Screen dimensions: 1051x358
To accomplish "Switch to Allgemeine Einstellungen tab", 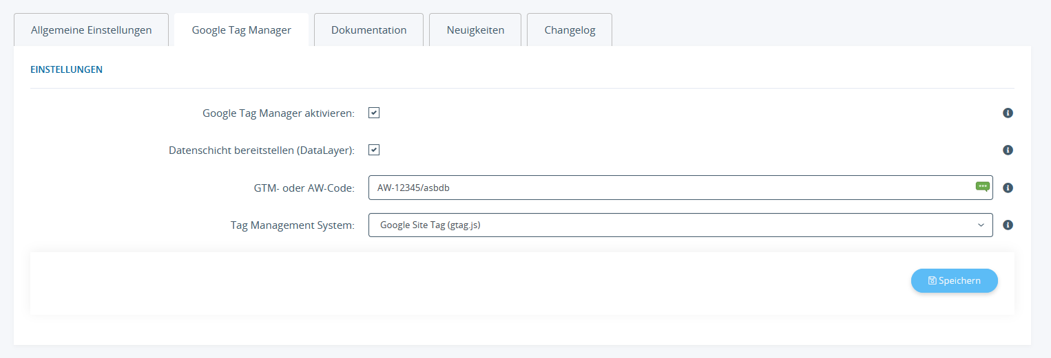I will coord(92,30).
